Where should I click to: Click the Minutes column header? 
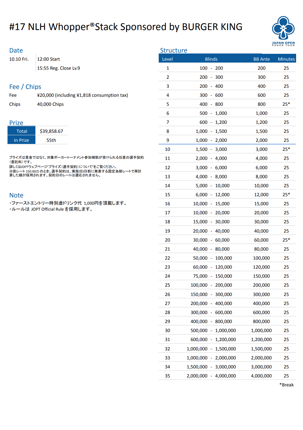point(286,59)
